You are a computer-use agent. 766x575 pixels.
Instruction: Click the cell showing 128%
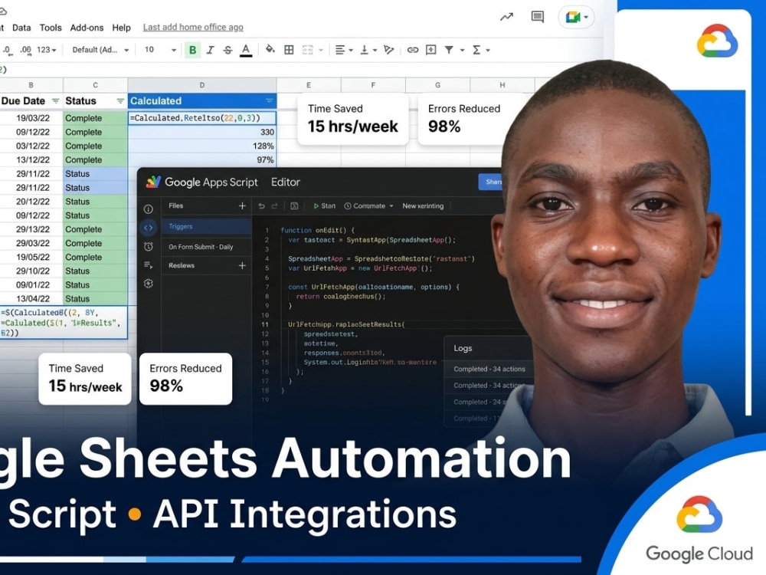[202, 146]
